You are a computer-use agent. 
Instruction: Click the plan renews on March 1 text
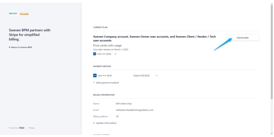[x=111, y=50]
